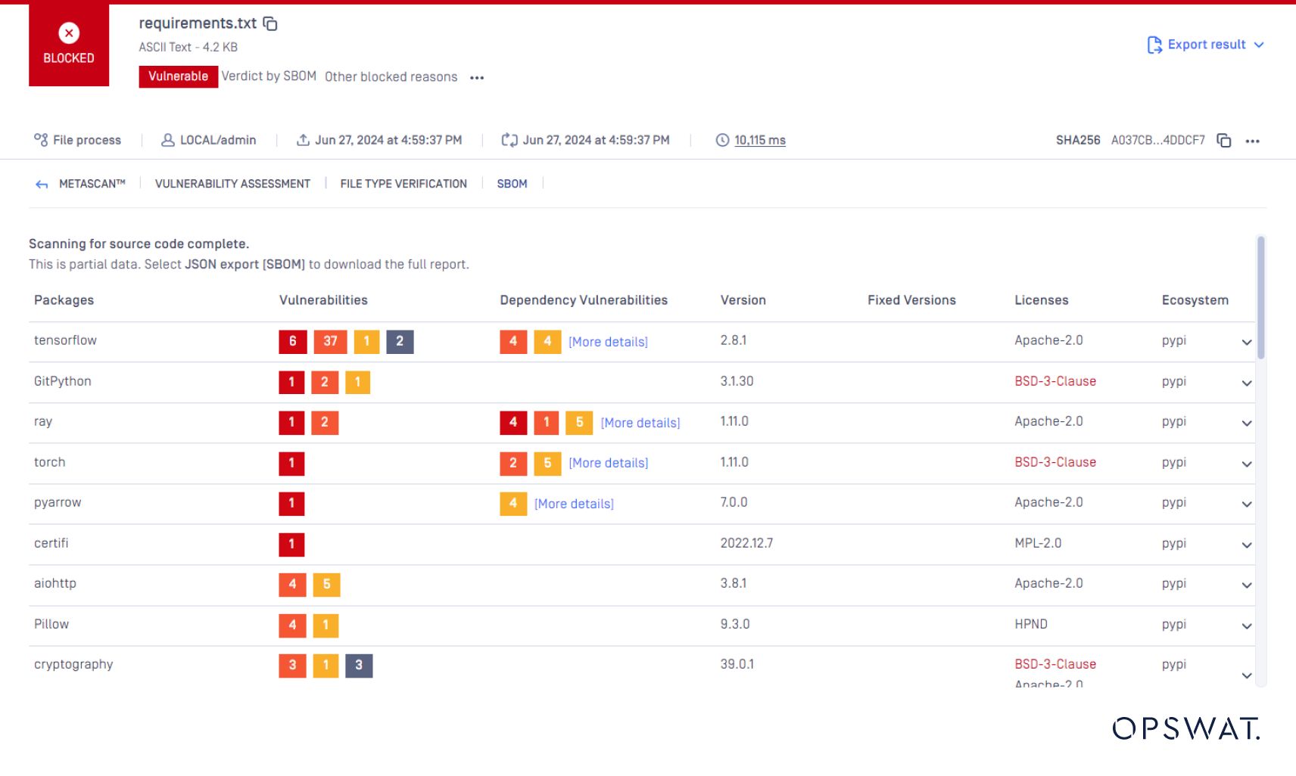The image size is (1296, 776).
Task: Click the Vulnerable verdict badge
Action: [x=178, y=76]
